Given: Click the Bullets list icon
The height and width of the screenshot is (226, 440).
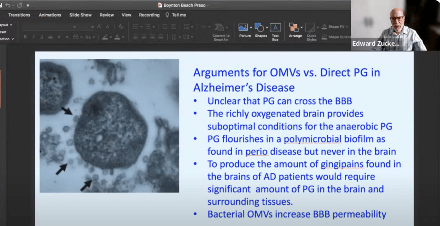Looking at the screenshot, I should click(x=135, y=26).
